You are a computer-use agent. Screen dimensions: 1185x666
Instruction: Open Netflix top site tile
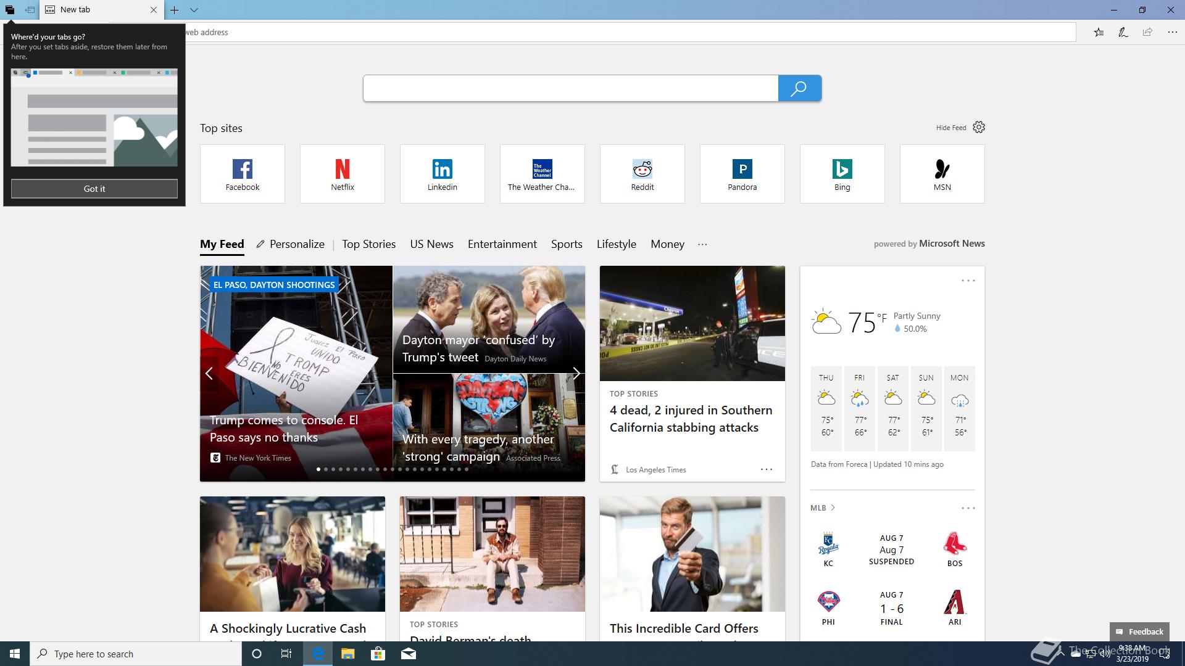coord(343,174)
